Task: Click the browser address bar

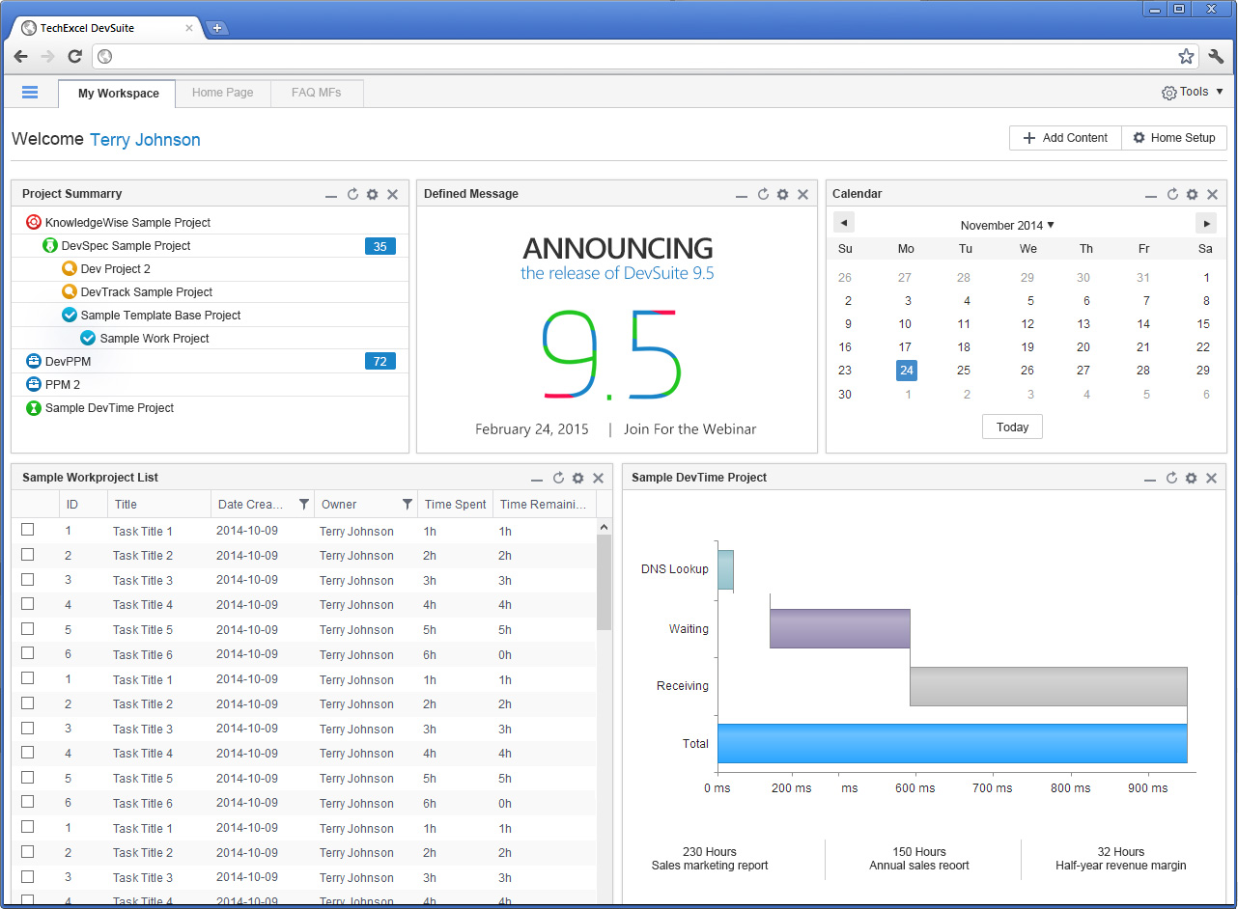Action: 646,57
